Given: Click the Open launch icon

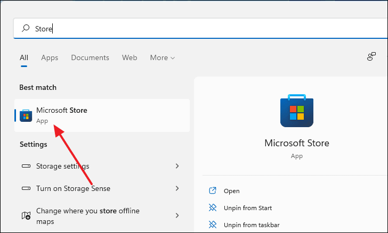Looking at the screenshot, I should click(x=213, y=190).
